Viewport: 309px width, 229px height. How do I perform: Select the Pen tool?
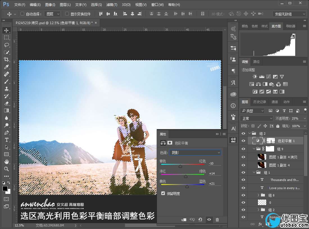click(6, 132)
